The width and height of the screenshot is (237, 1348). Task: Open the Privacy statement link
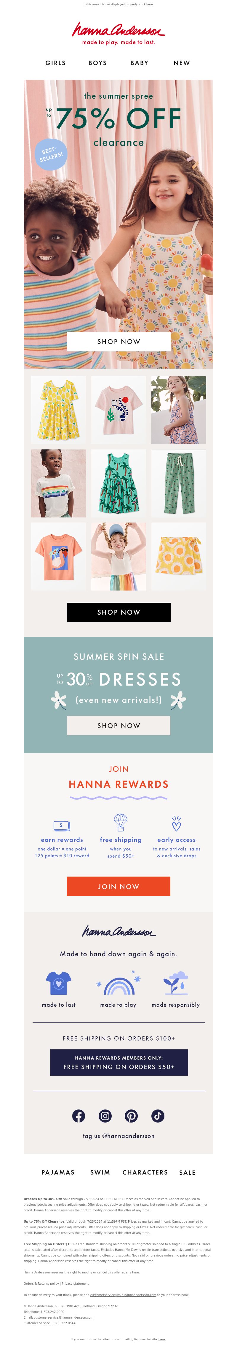pos(75,1284)
